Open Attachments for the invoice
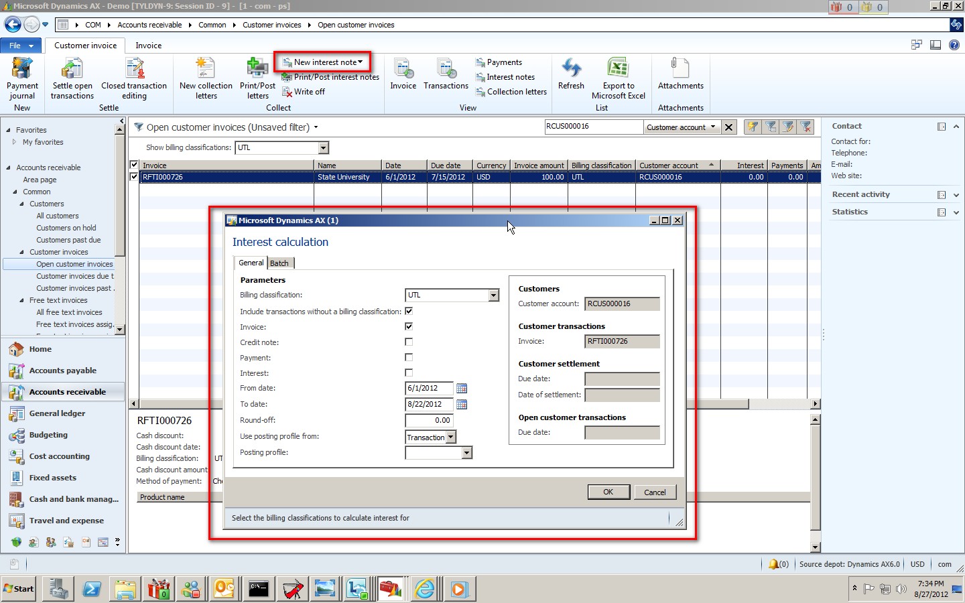This screenshot has height=603, width=965. (681, 74)
